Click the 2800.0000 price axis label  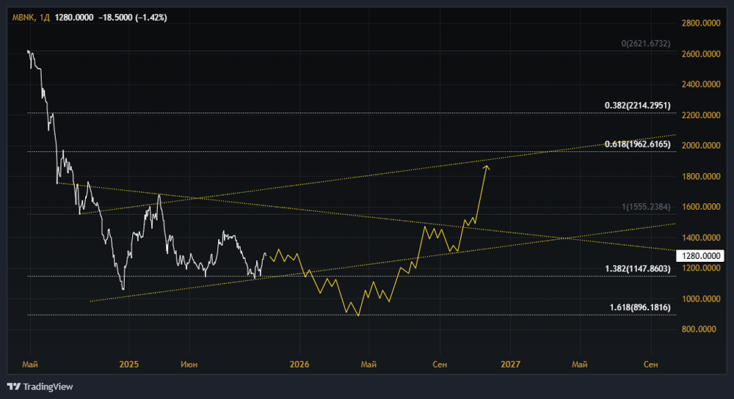pos(701,23)
